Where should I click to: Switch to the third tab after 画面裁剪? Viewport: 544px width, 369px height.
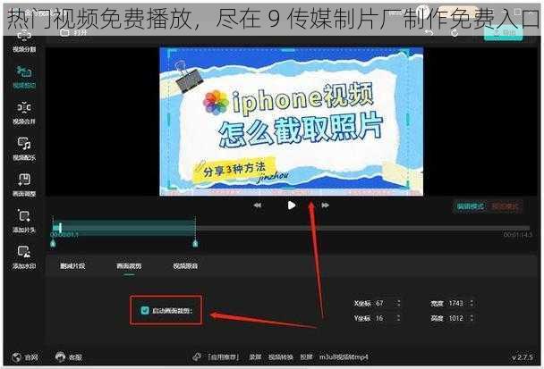pos(185,266)
